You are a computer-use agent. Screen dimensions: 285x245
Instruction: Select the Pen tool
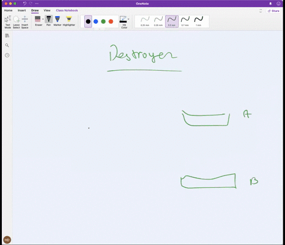tap(49, 21)
